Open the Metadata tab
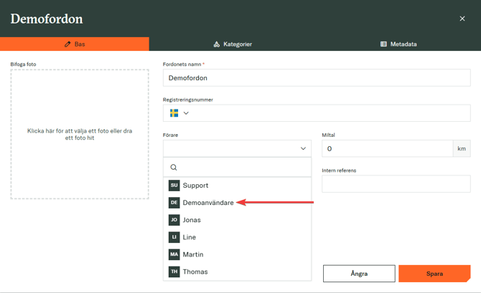Viewport: 481px width, 293px height. [398, 44]
